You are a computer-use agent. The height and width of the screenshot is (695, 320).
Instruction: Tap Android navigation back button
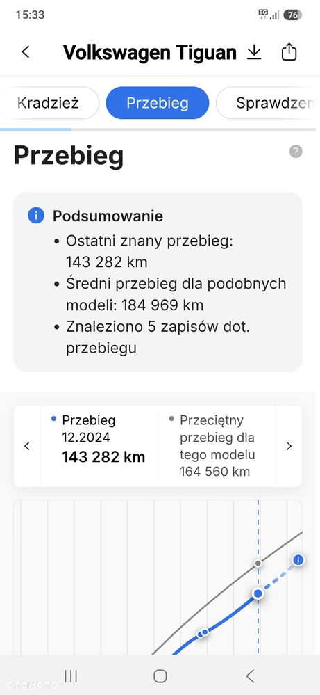[250, 676]
